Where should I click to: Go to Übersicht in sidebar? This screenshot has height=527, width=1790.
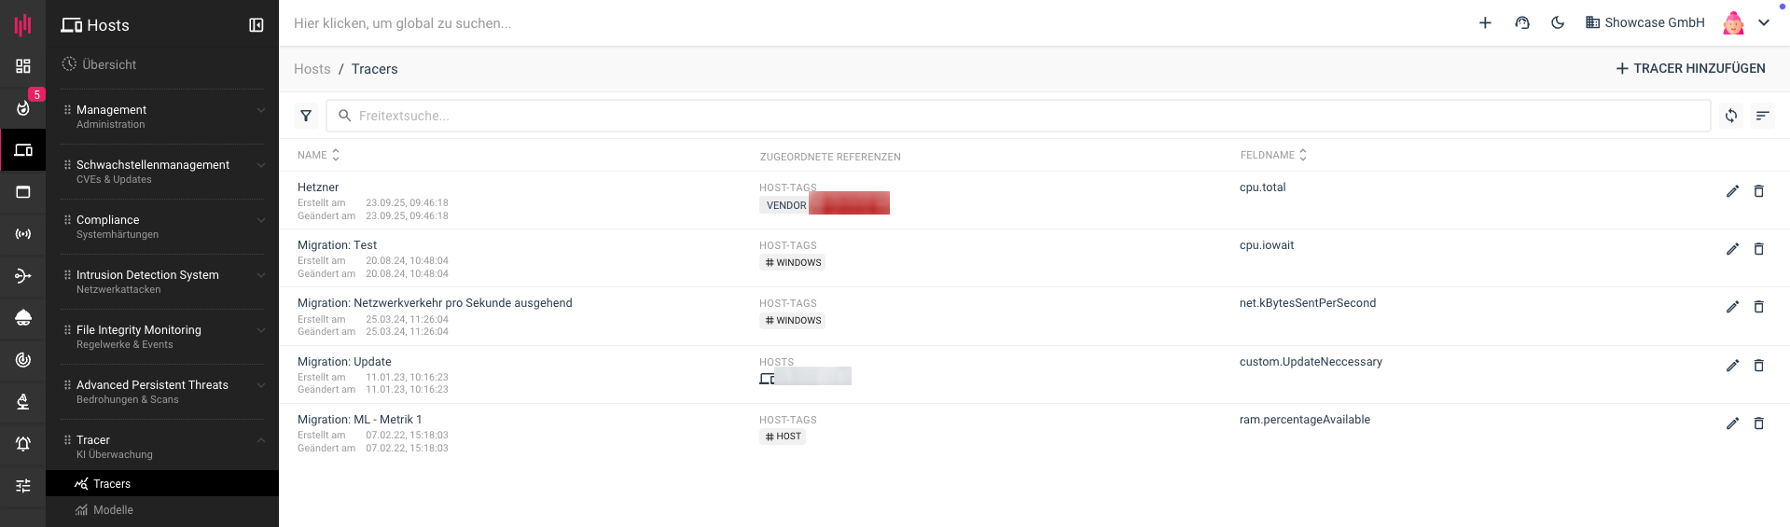108,64
